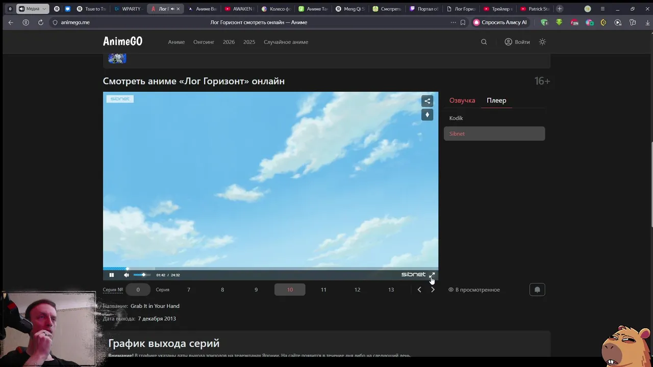Bookmark the page with bookmark icon

coord(463,22)
